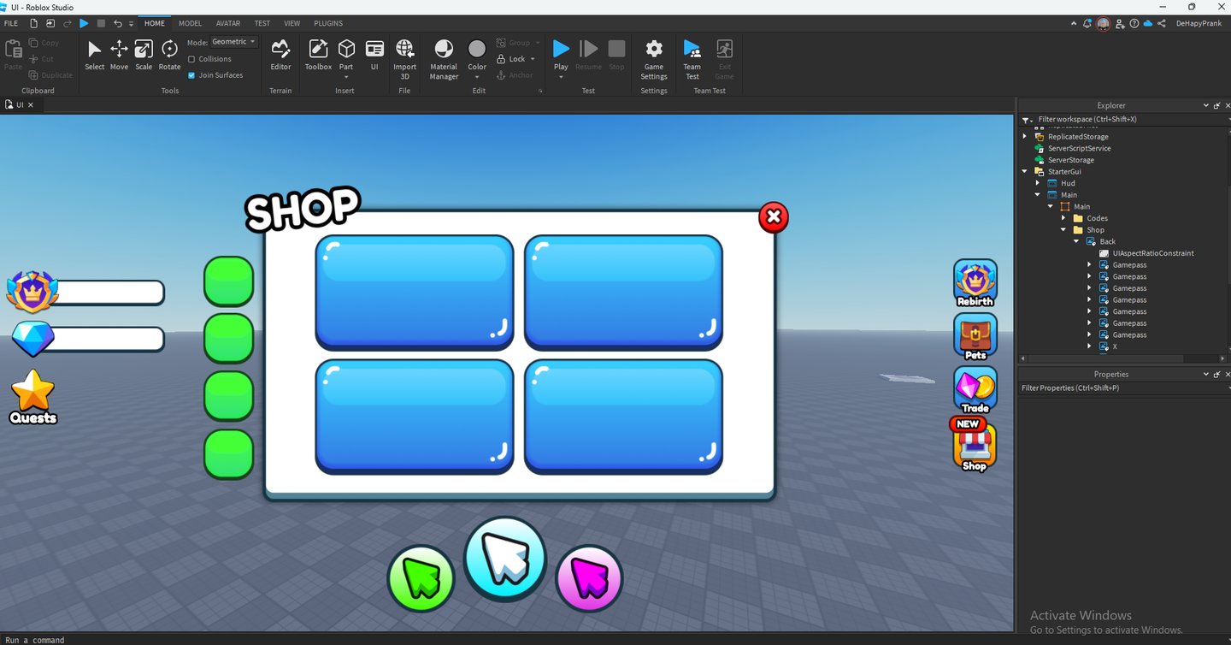Click the ribbon Play button
Screen dimensions: 1231x645
coord(561,49)
